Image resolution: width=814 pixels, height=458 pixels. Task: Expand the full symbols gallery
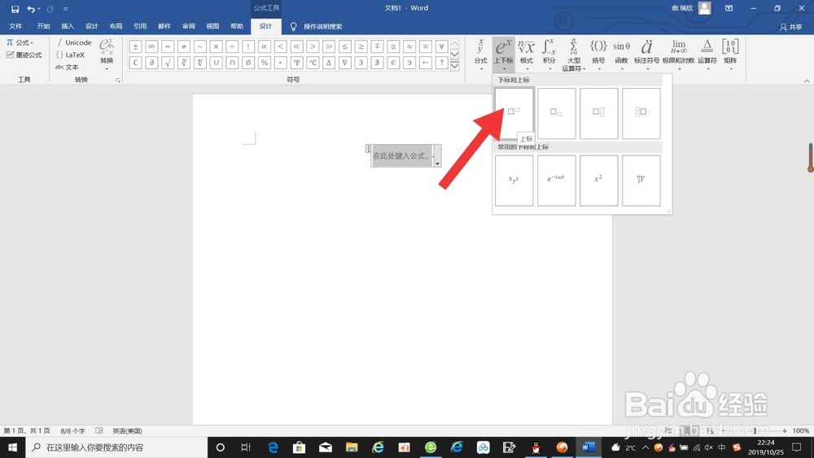[x=455, y=66]
